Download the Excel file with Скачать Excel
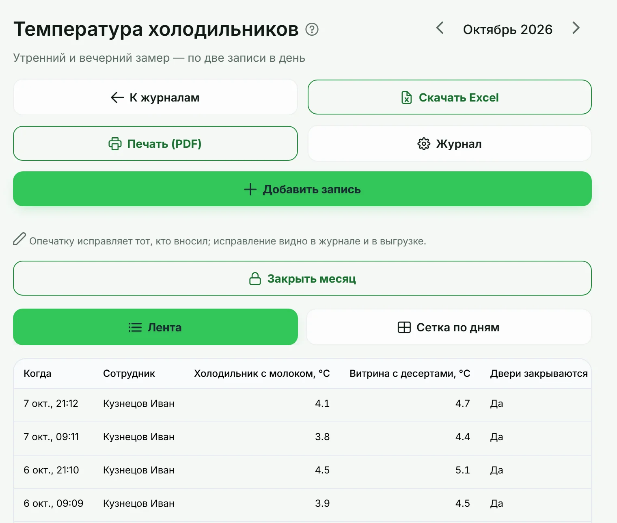 [449, 97]
